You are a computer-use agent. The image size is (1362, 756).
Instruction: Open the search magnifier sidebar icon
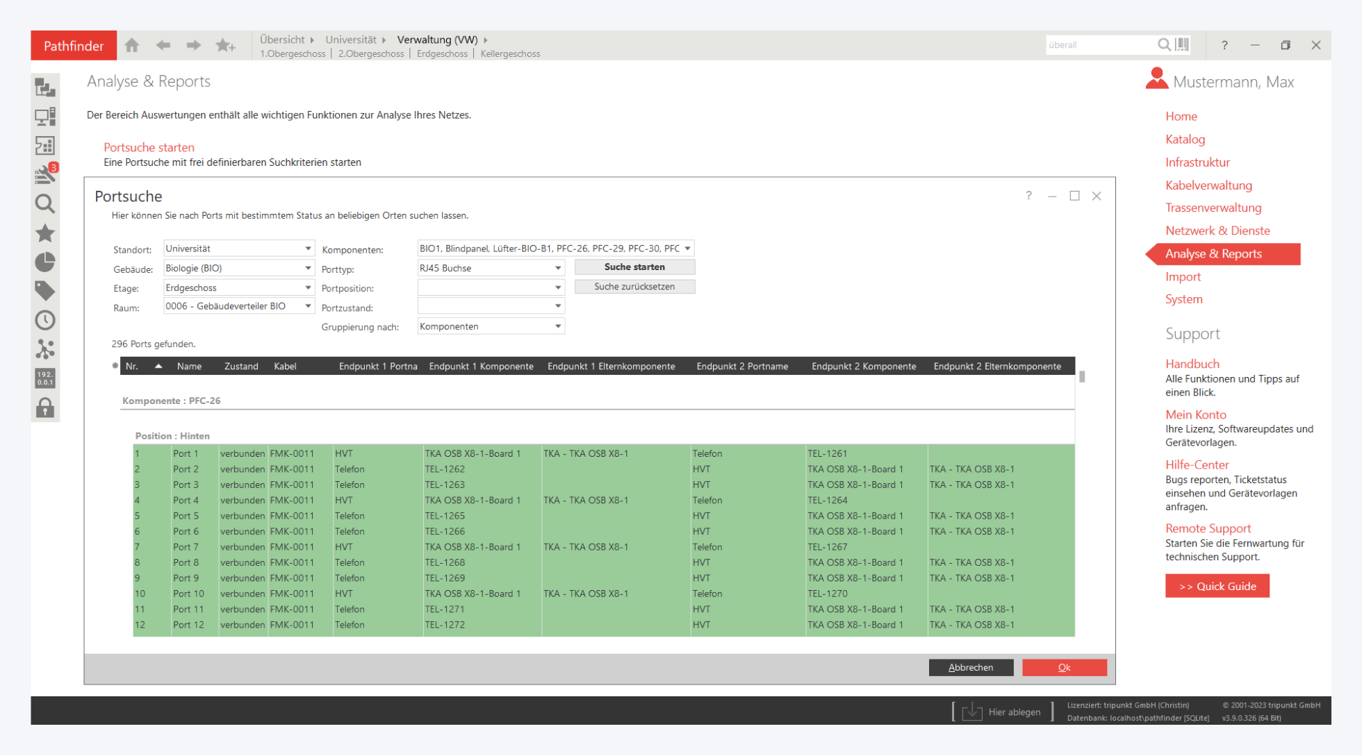tap(45, 204)
